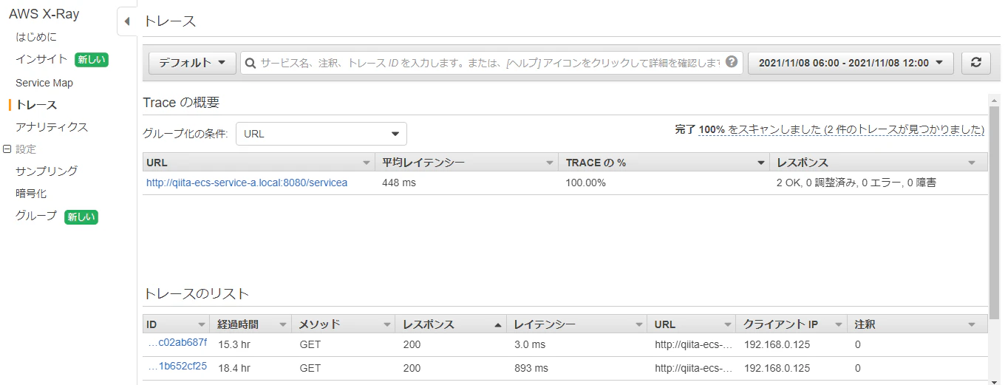
Task: Open the qiita-ecs-service-a.local:8080/servicea URL link
Action: 247,183
